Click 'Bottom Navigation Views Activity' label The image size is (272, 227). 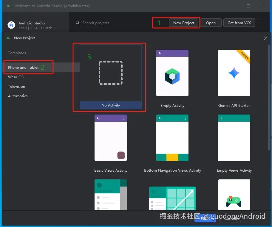pyautogui.click(x=172, y=170)
